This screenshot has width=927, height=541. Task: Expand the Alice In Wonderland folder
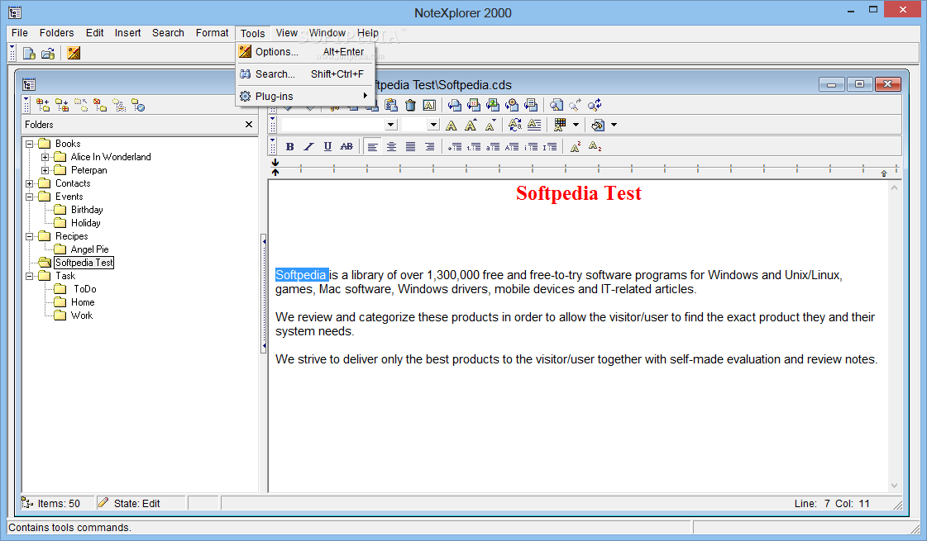[45, 157]
